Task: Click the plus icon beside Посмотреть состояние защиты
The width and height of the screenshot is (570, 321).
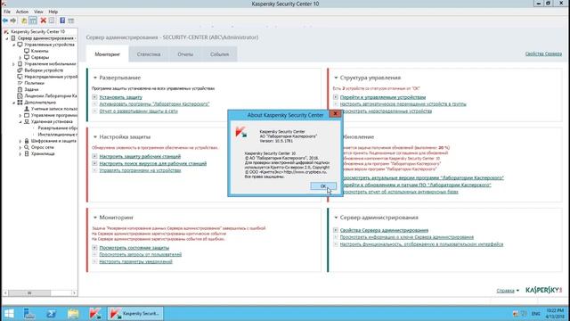Action: click(x=94, y=248)
